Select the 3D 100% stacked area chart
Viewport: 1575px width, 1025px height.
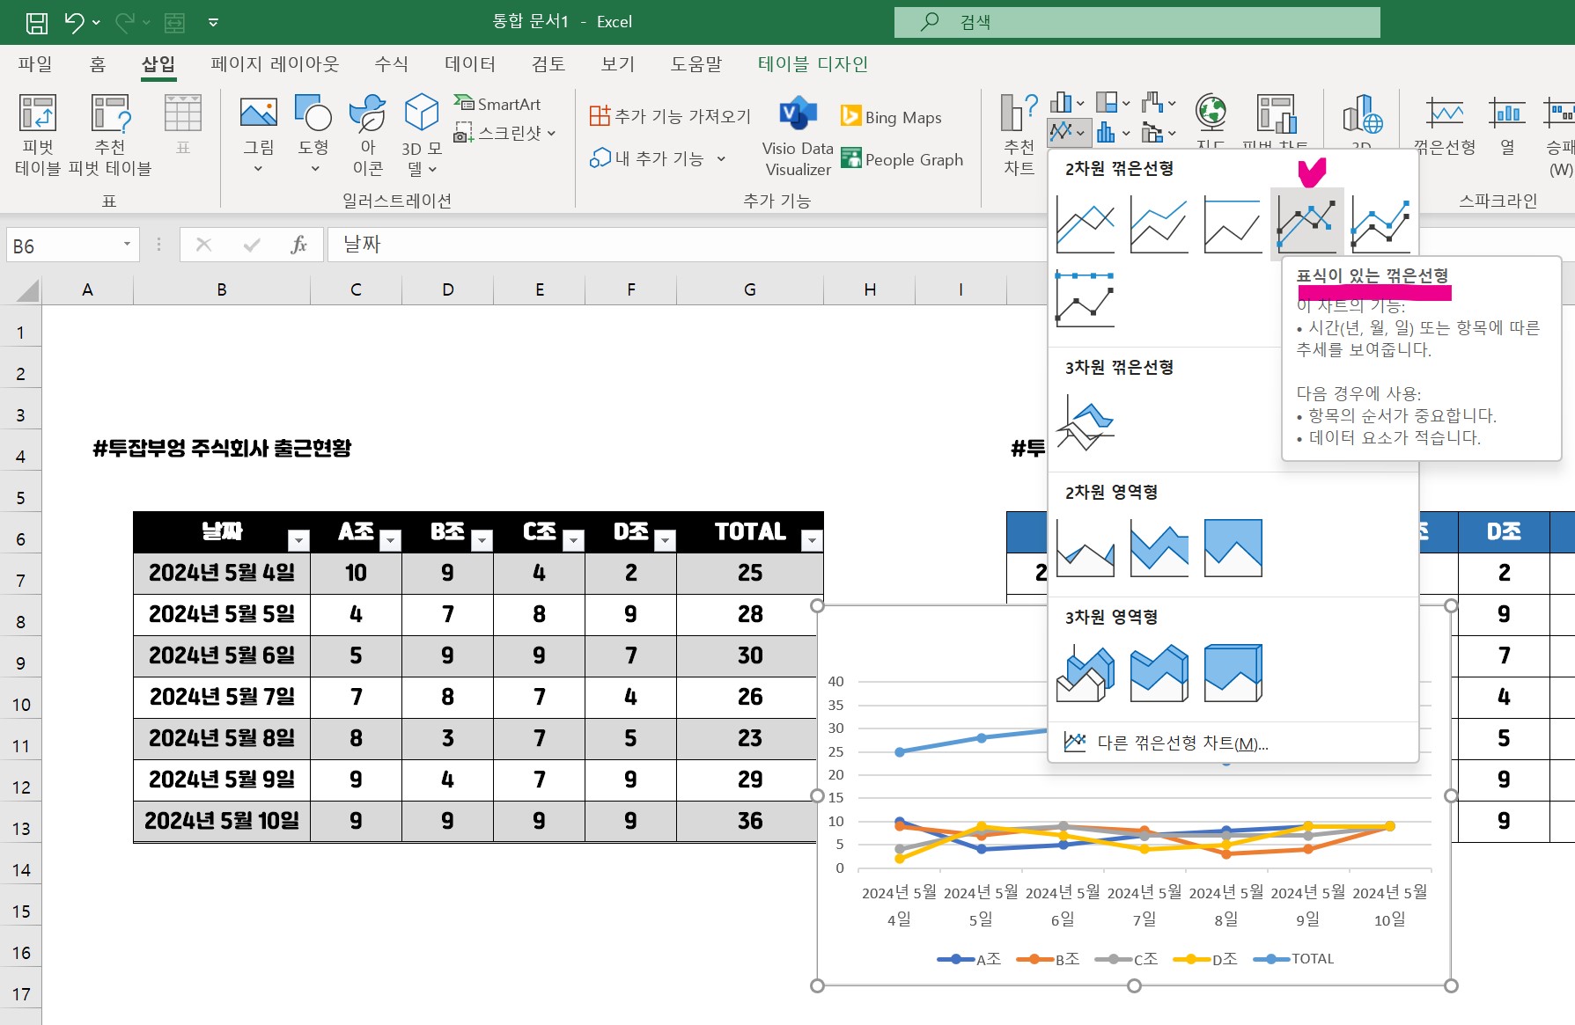[x=1233, y=673]
